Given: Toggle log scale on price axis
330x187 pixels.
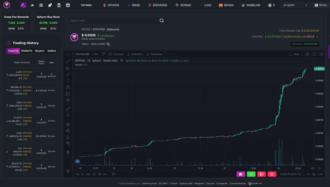Looking at the screenshot, I should [313, 174].
